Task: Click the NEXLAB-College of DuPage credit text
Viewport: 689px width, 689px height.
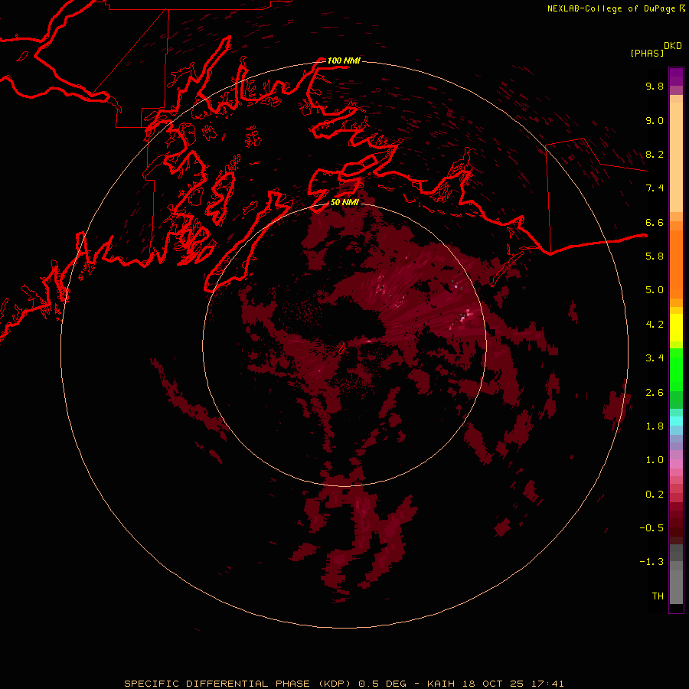Action: pos(611,8)
